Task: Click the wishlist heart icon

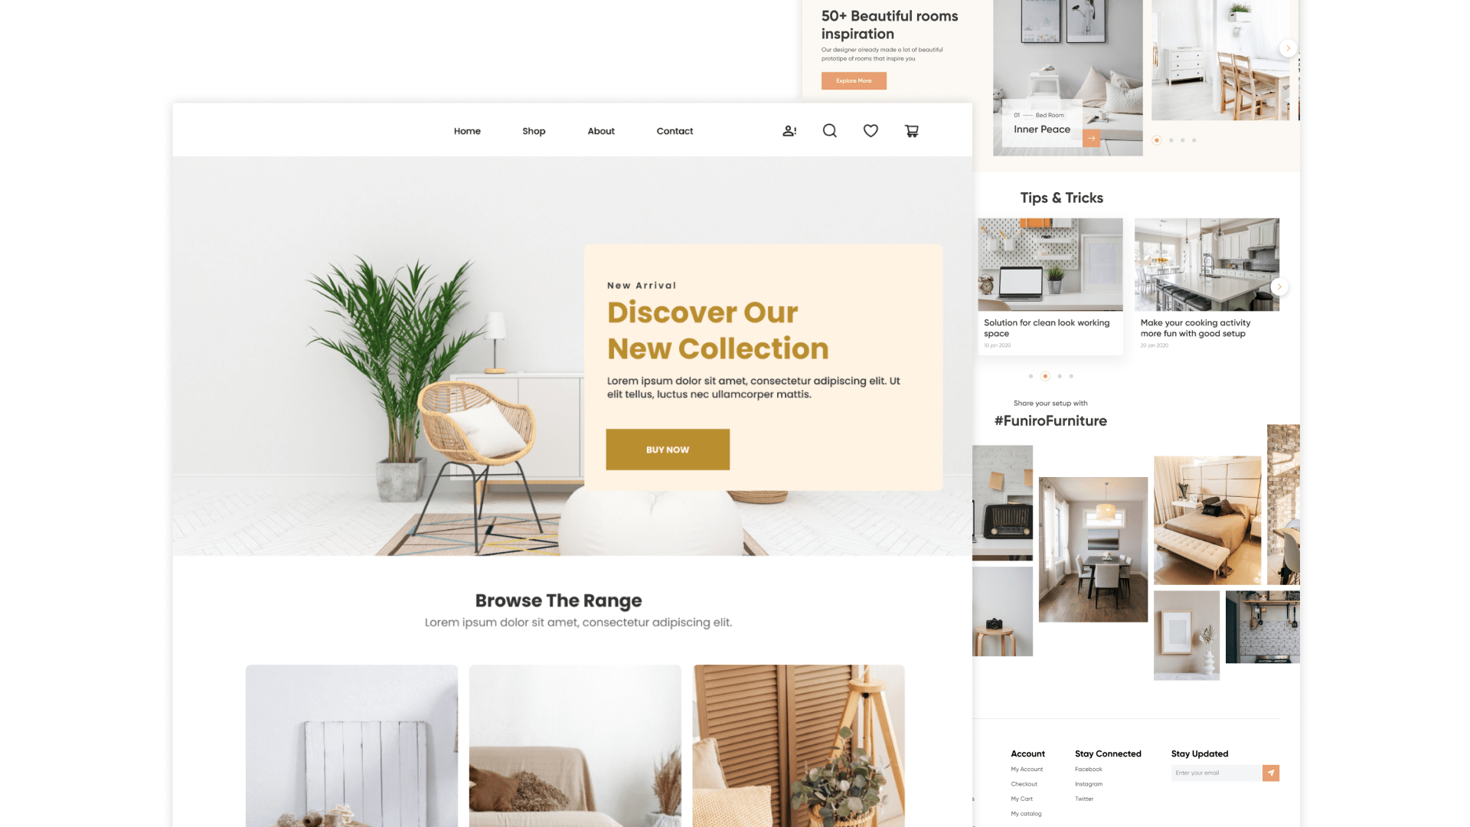Action: (x=871, y=130)
